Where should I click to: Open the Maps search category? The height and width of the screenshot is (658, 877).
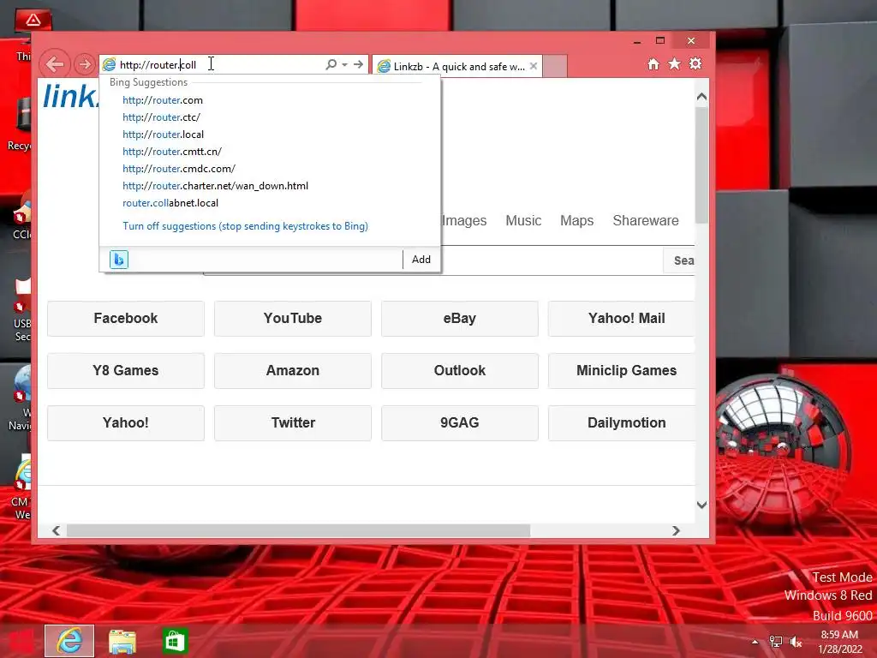click(x=576, y=220)
